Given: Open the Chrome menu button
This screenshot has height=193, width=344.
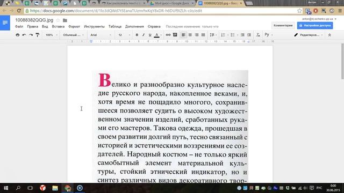Looking at the screenshot, I should point(340,11).
